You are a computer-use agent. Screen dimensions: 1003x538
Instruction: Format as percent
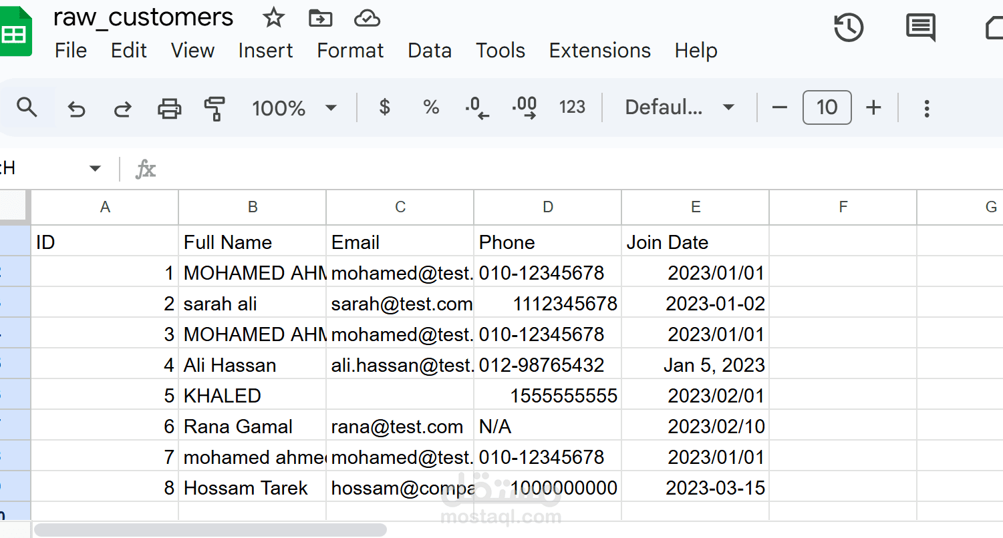tap(431, 107)
